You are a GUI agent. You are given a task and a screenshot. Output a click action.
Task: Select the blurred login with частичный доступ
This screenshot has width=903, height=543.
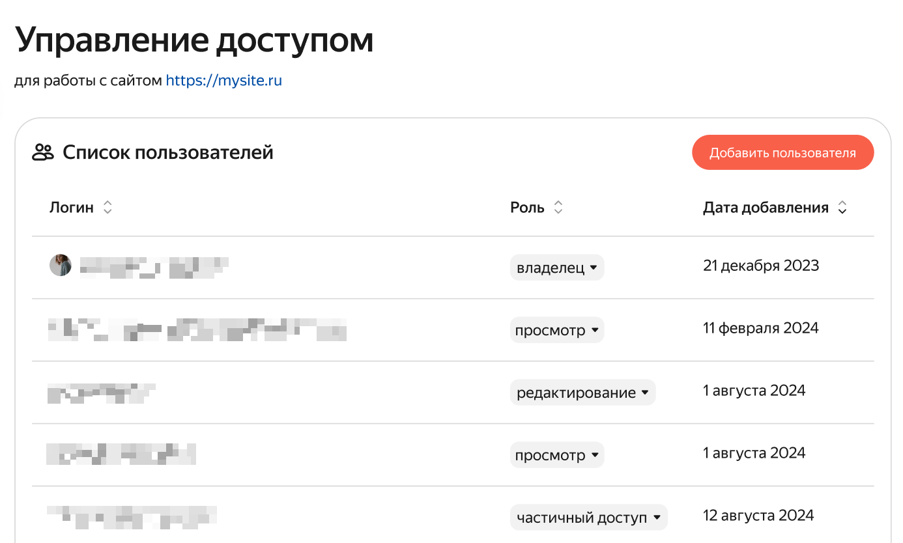pos(132,516)
